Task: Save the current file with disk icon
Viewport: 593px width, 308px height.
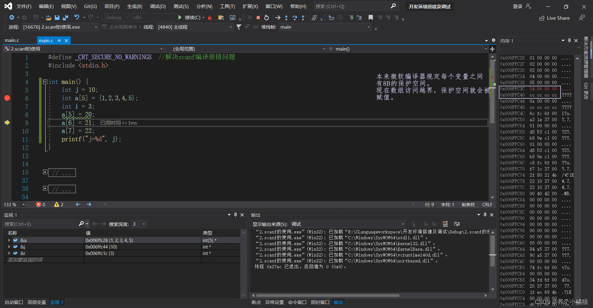Action: point(57,18)
